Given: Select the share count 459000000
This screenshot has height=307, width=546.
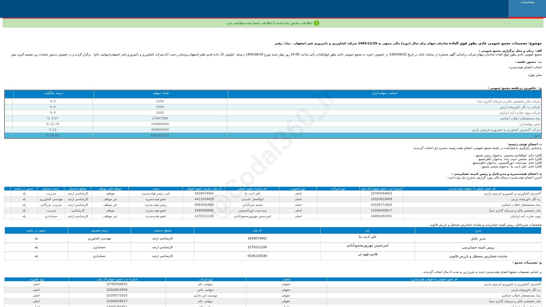Looking at the screenshot, I should pyautogui.click(x=160, y=130).
